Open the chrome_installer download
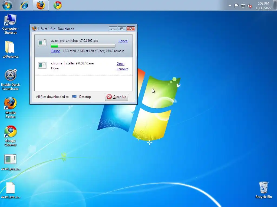The height and width of the screenshot is (207, 277). (x=120, y=64)
